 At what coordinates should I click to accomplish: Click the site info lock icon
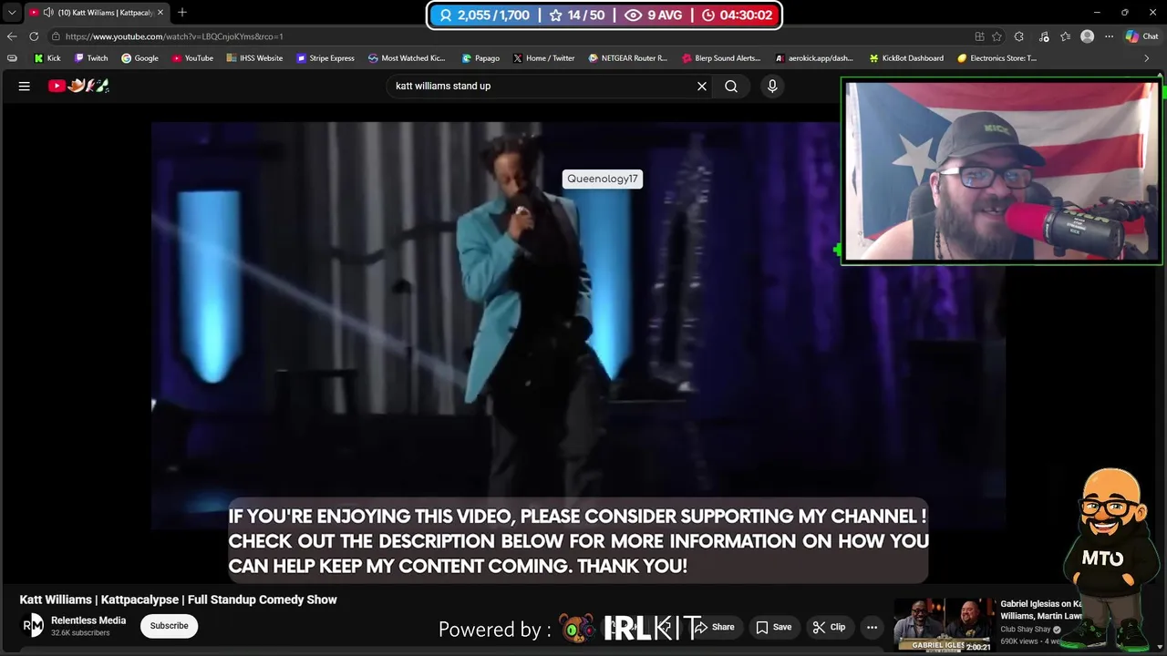(x=56, y=36)
